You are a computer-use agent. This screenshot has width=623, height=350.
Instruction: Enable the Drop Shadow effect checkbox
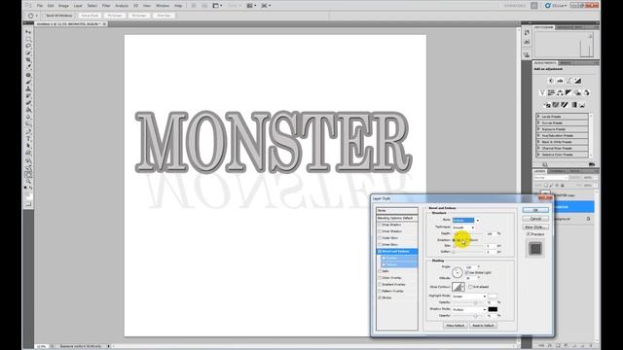pyautogui.click(x=380, y=225)
